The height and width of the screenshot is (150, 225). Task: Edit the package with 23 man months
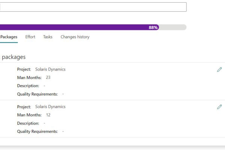click(219, 69)
